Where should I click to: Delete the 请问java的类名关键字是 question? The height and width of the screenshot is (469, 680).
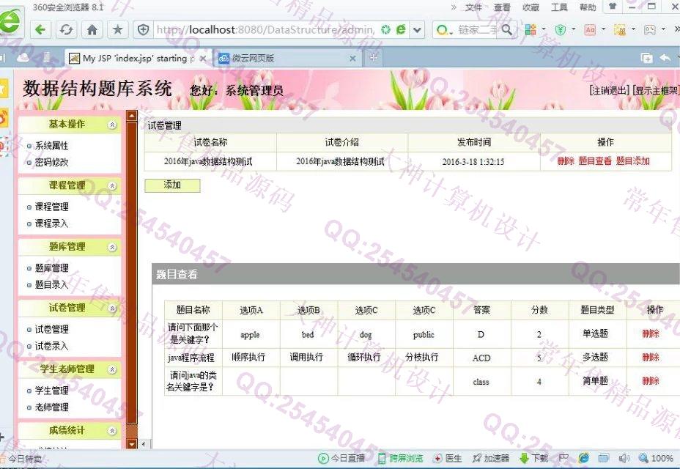click(x=651, y=381)
